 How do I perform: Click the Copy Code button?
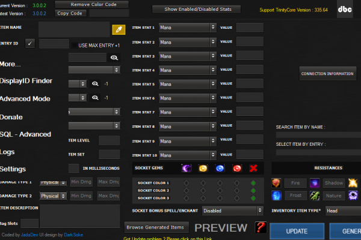tap(70, 13)
